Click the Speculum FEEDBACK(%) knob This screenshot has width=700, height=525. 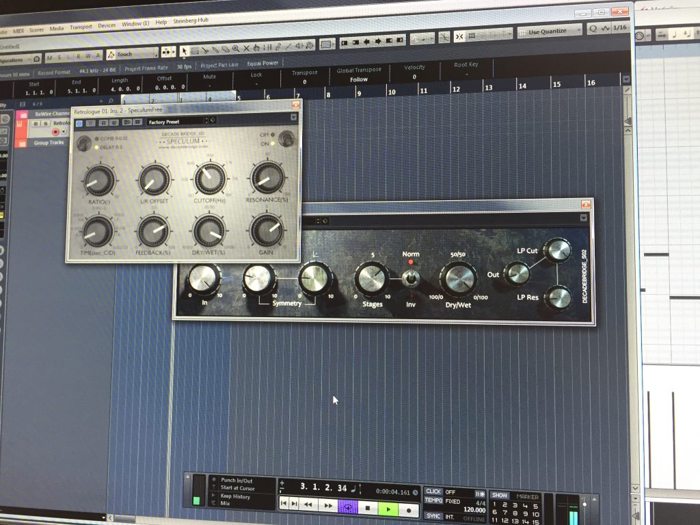pos(153,230)
